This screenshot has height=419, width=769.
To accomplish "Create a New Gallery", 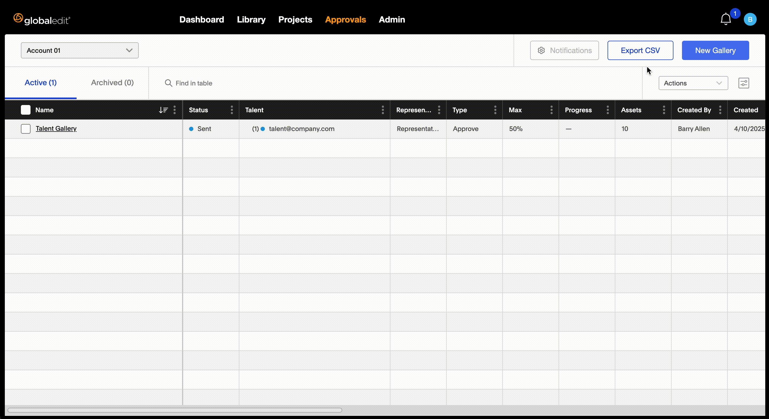I will coord(715,50).
